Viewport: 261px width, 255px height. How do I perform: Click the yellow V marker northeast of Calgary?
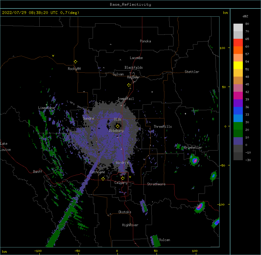click(x=130, y=177)
